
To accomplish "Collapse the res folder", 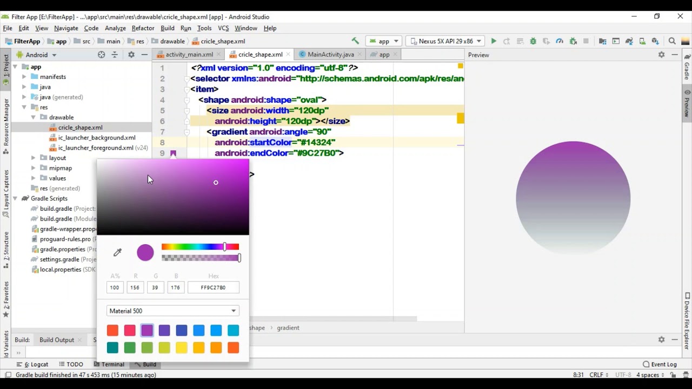I will pos(24,107).
